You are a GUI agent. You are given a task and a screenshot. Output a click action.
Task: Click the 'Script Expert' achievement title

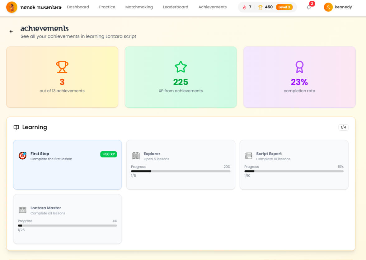pos(269,154)
